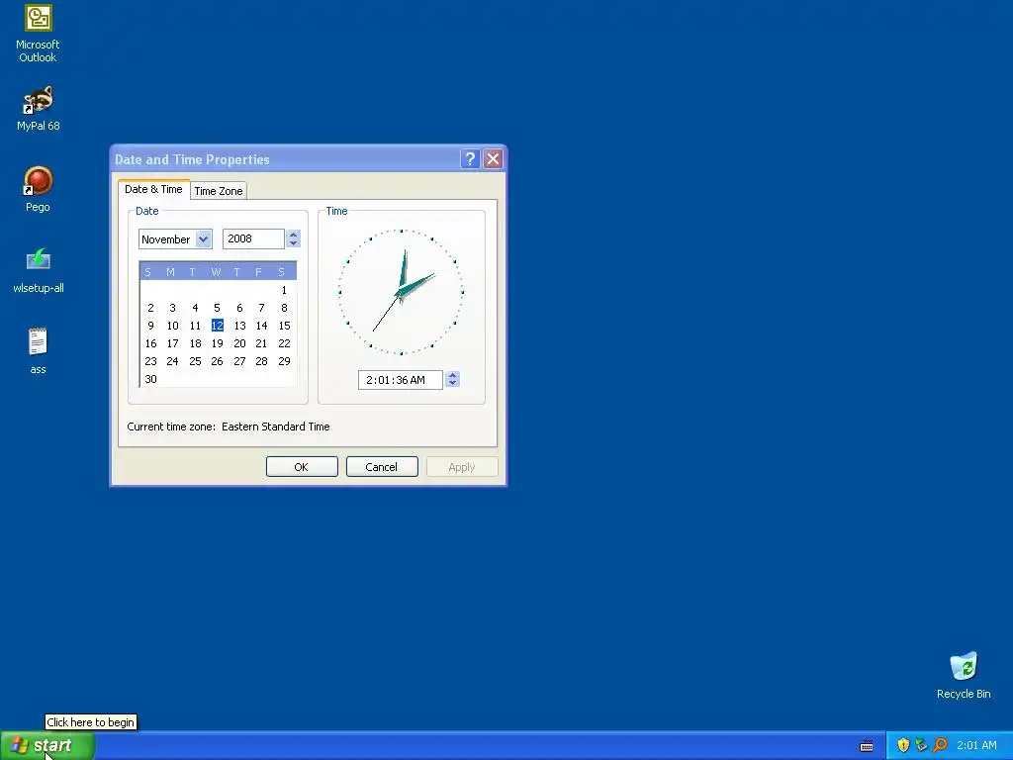The width and height of the screenshot is (1013, 760).
Task: Select highlighted day 12 in the calendar
Action: 217,326
